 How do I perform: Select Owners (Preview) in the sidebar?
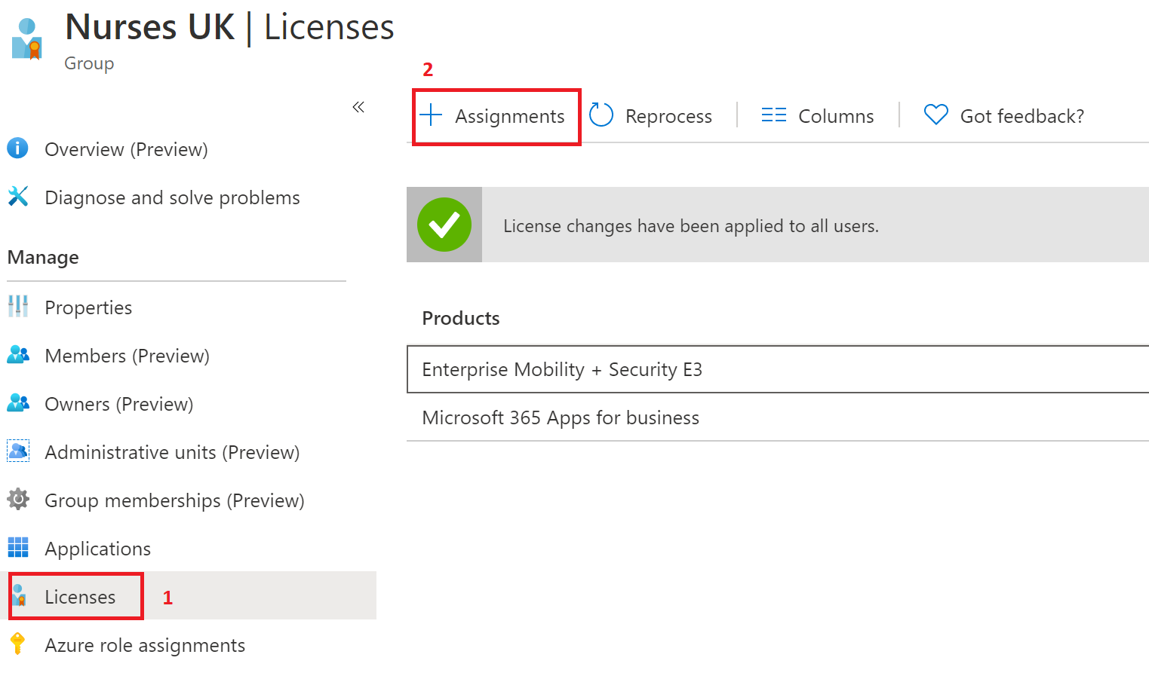[118, 403]
